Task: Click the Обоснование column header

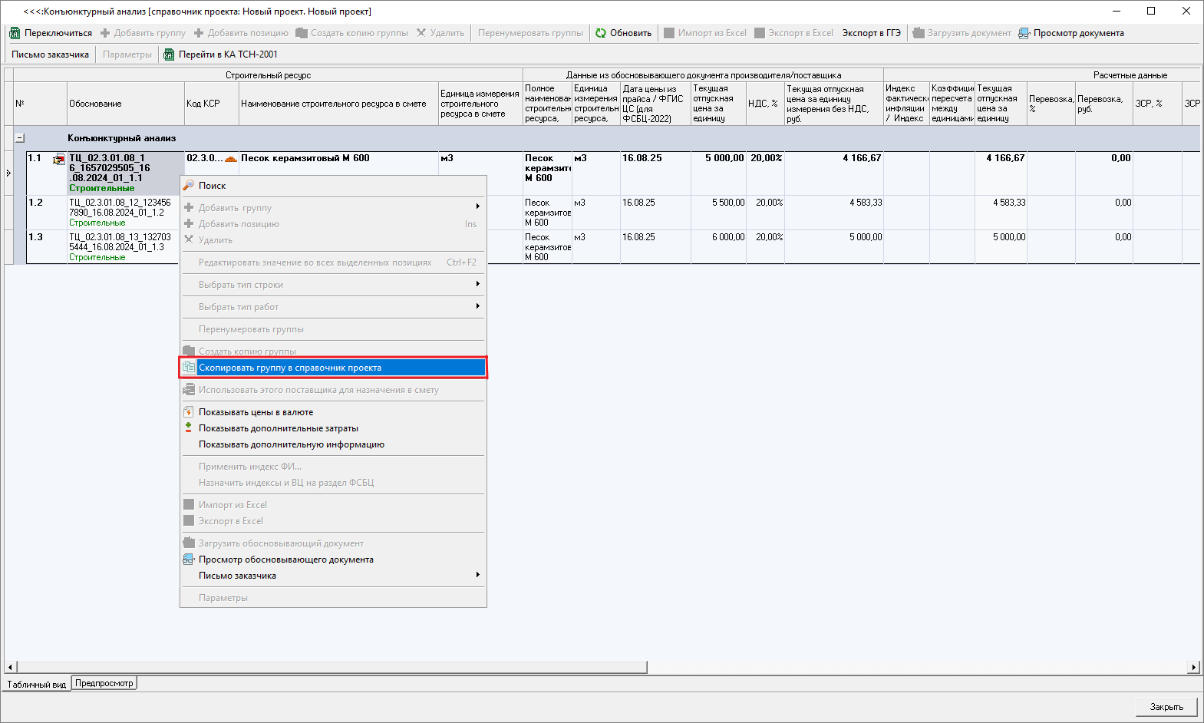Action: click(125, 104)
